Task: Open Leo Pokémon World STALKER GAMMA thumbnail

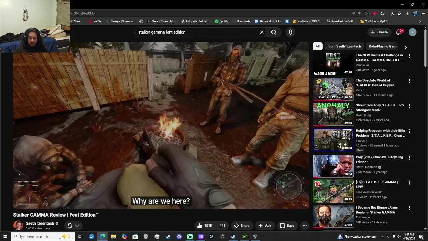Action: [333, 191]
